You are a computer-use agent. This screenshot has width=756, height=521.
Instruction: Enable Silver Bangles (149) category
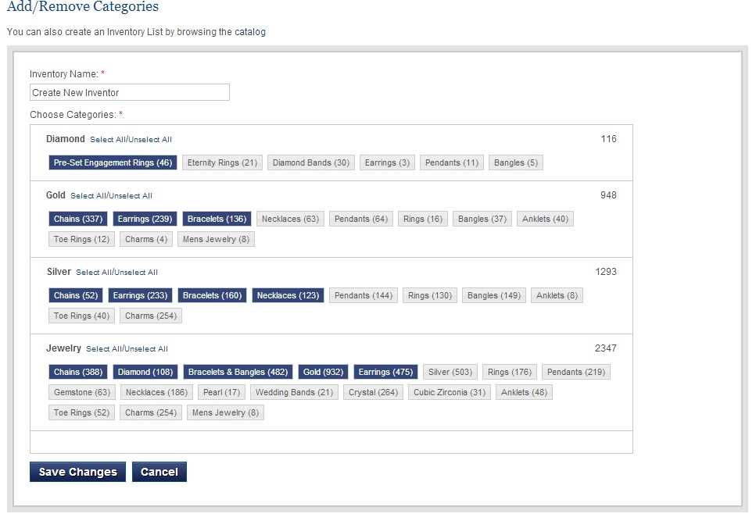click(x=494, y=296)
